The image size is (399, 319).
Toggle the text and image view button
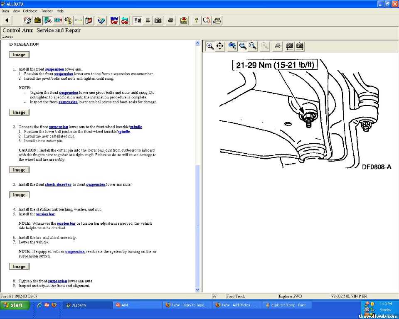point(138,20)
